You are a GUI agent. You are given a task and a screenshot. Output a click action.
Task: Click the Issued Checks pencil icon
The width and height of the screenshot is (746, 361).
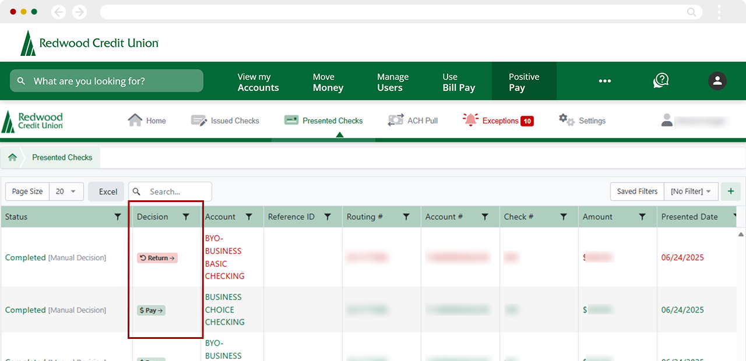coord(199,121)
